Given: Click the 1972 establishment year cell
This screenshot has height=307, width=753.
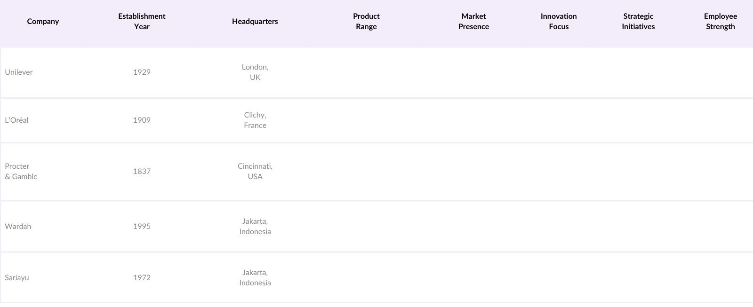Looking at the screenshot, I should pyautogui.click(x=142, y=278).
